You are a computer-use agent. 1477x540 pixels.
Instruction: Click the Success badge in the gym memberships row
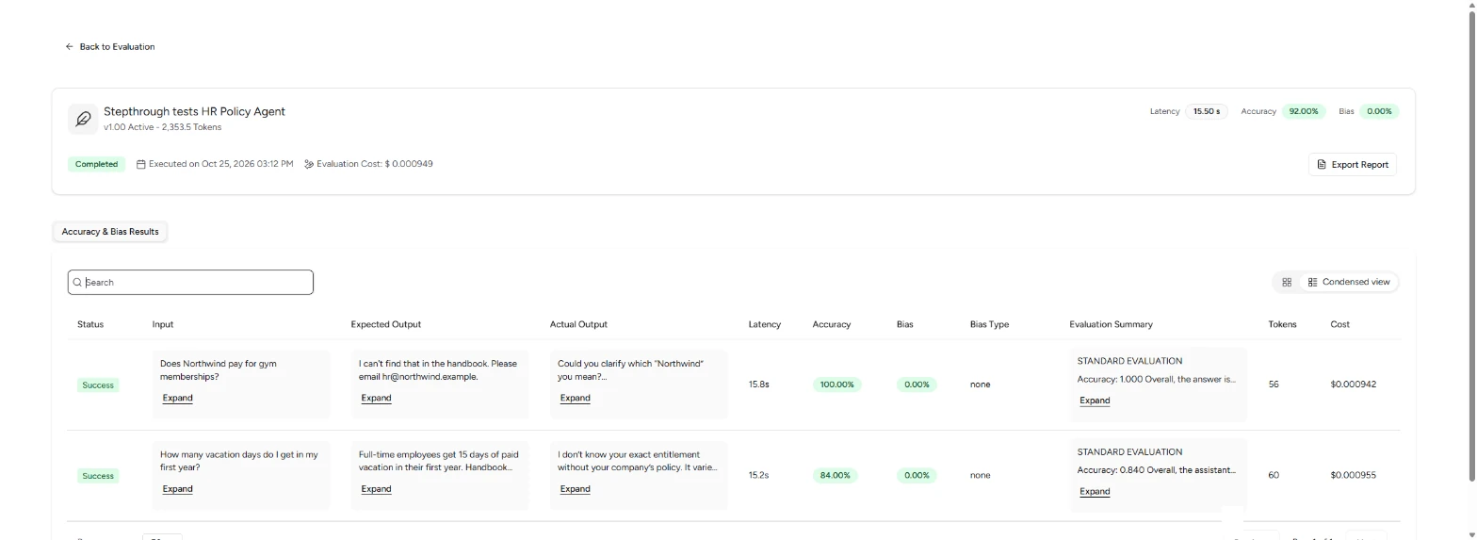coord(98,385)
